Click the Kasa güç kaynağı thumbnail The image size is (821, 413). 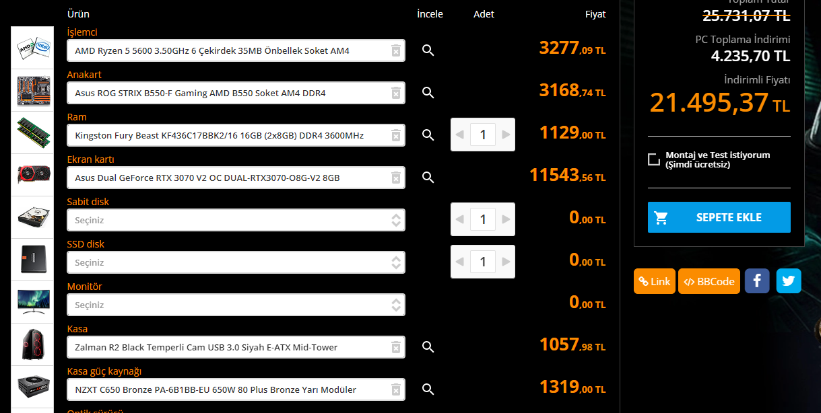(x=34, y=387)
